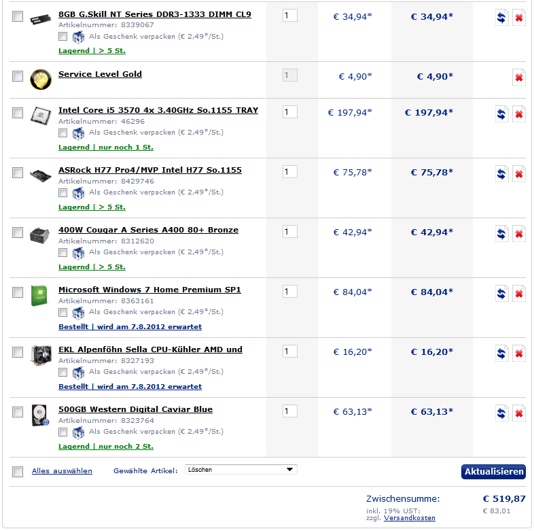This screenshot has height=531, width=534.
Task: Click the Alles auswählen link
Action: coord(62,470)
